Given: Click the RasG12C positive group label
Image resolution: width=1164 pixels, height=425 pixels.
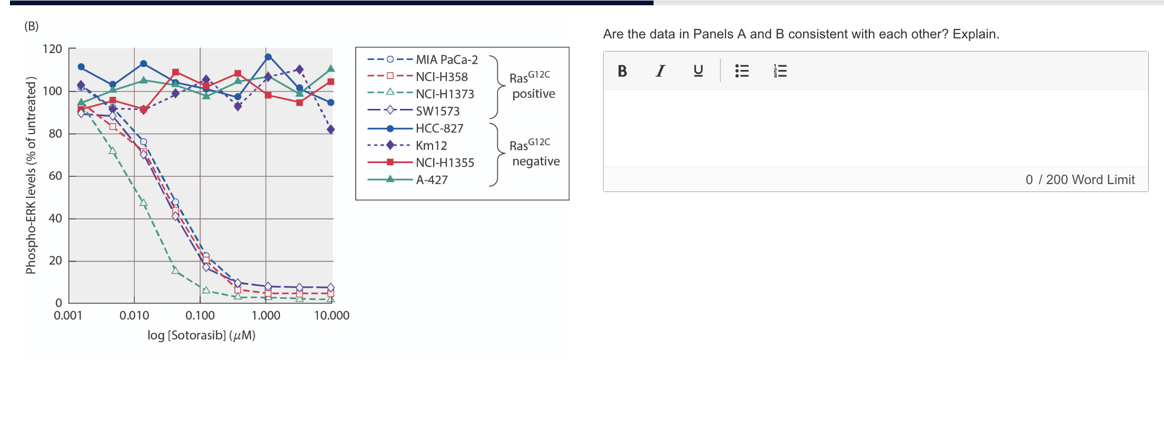Looking at the screenshot, I should coord(533,85).
